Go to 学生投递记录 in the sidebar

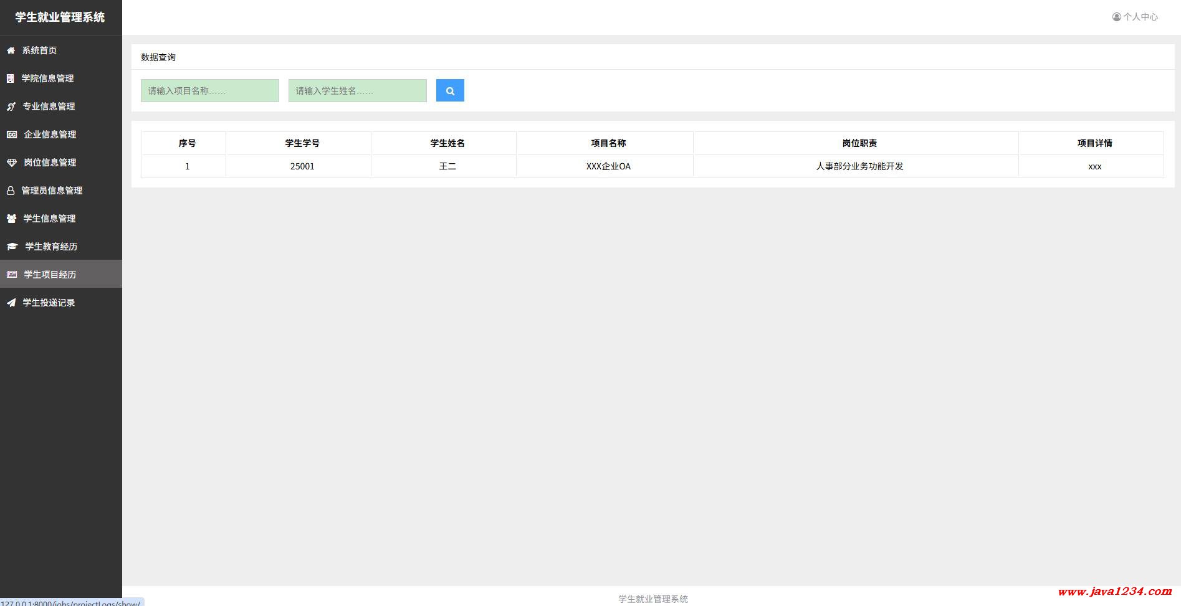tap(49, 303)
